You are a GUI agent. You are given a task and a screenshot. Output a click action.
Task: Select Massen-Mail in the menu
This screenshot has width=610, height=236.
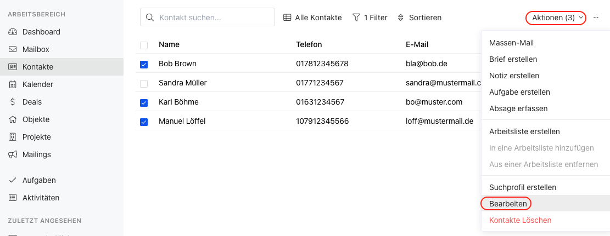pyautogui.click(x=511, y=43)
